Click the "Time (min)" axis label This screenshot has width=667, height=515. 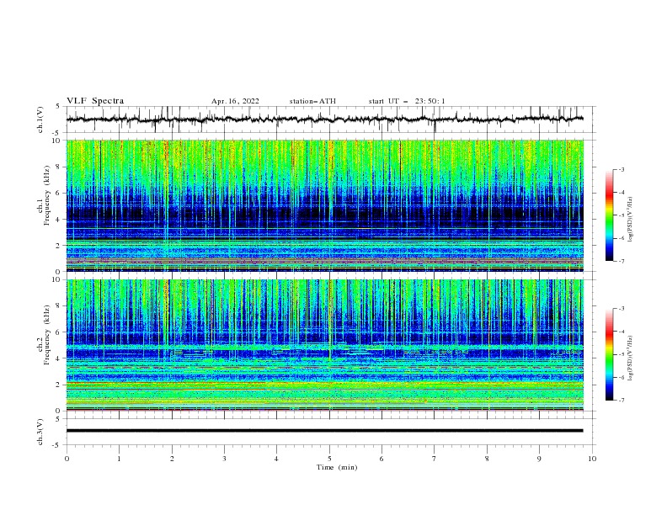pos(337,467)
